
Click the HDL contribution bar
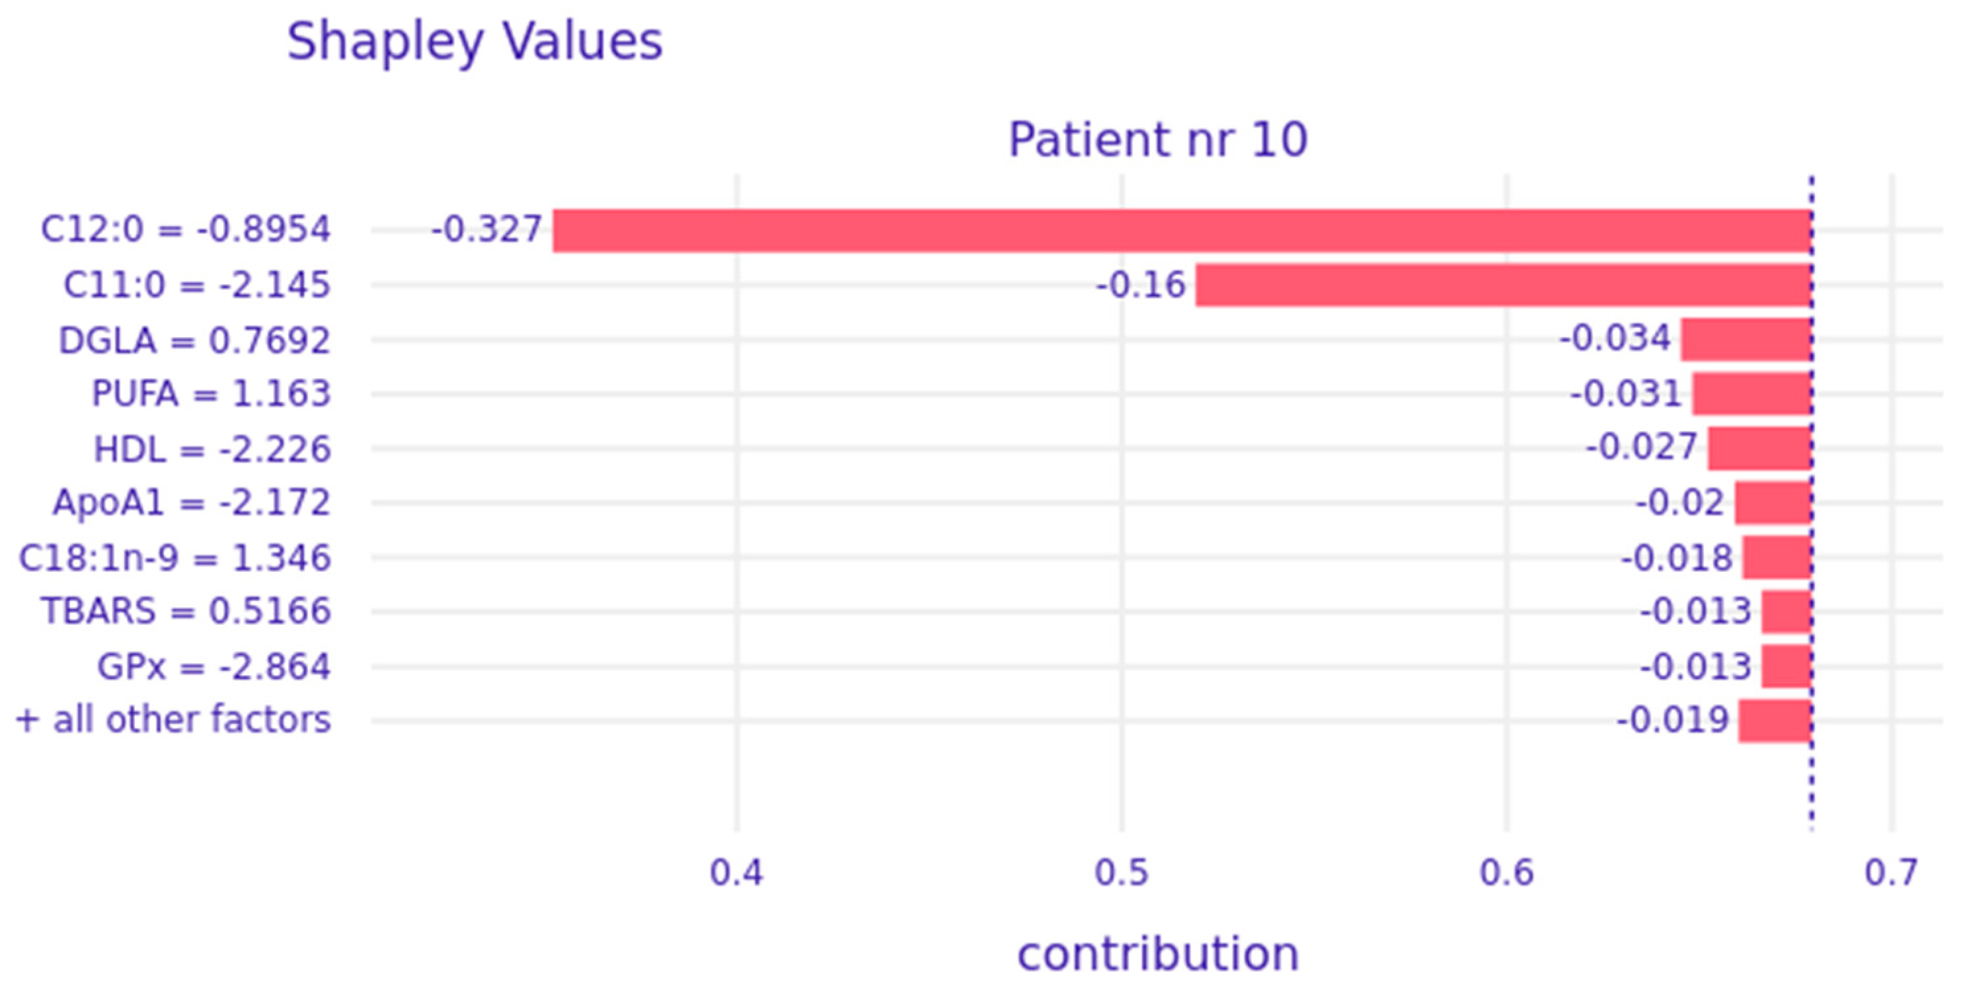point(1759,448)
